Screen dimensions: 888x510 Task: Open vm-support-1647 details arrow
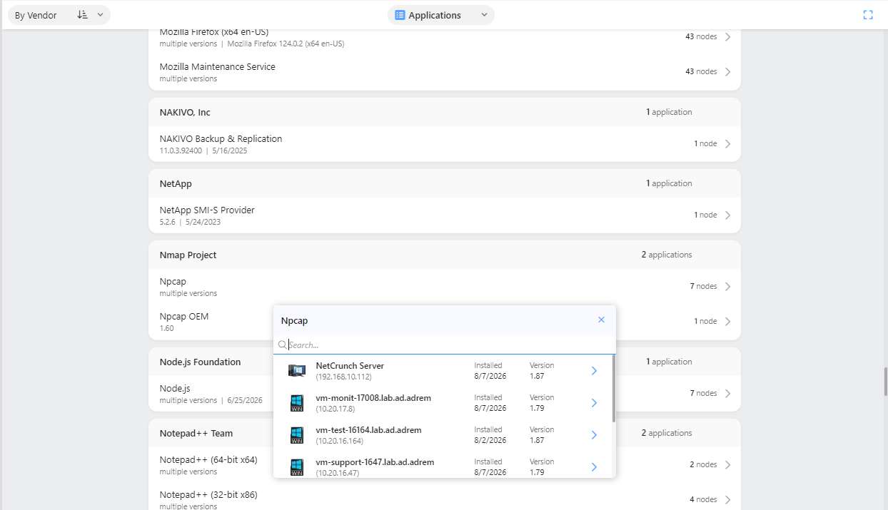(x=594, y=467)
